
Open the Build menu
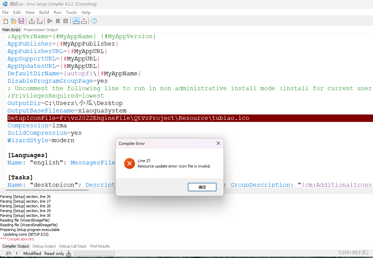[44, 12]
